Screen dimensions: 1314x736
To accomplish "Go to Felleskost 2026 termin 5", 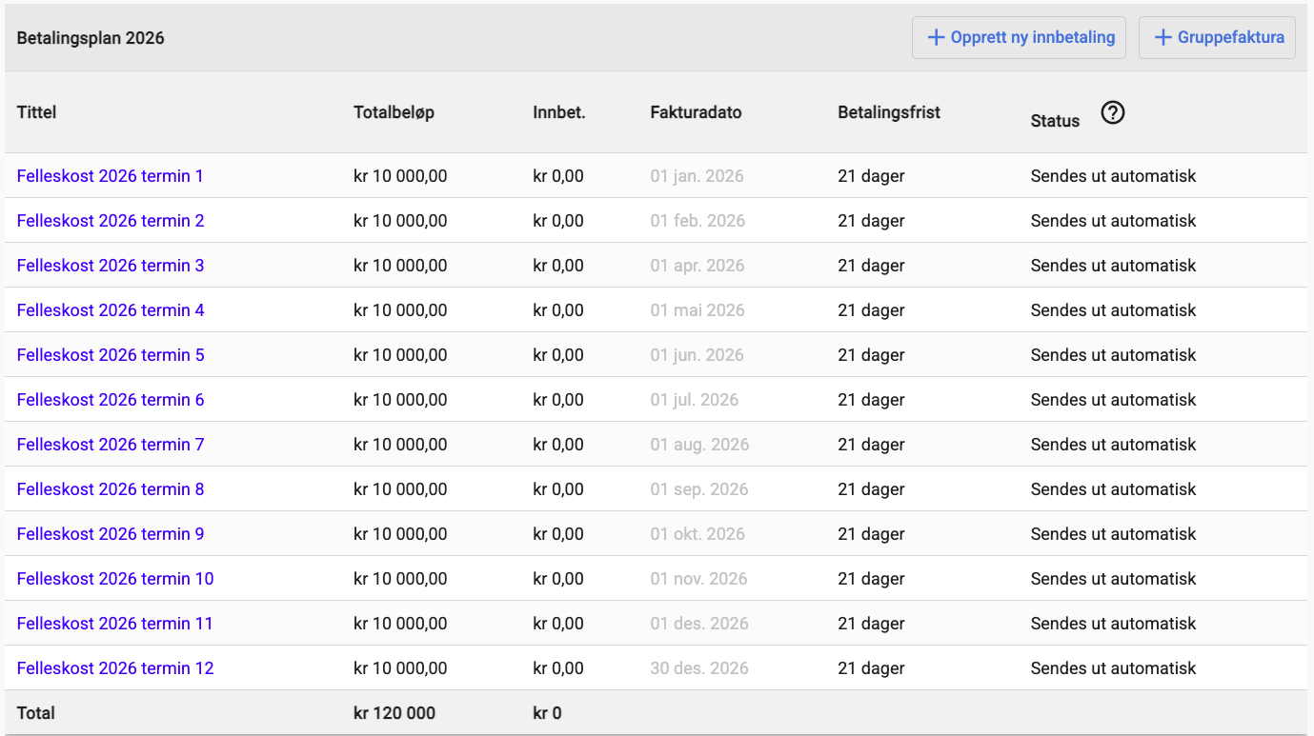I will (111, 355).
